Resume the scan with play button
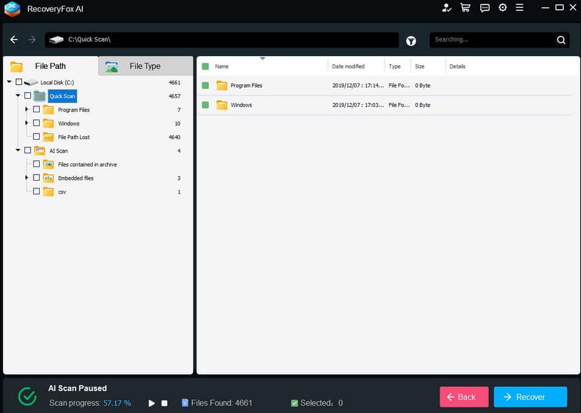Viewport: 581px width, 413px height. point(152,403)
